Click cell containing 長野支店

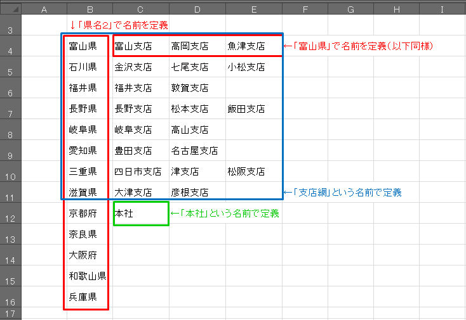coord(141,108)
